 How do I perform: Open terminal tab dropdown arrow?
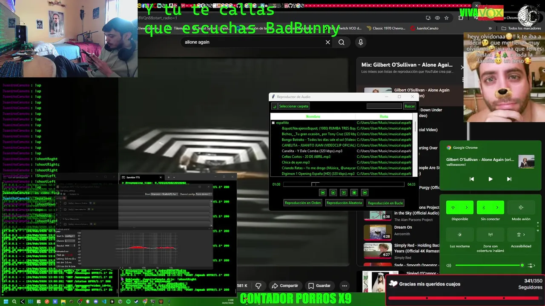click(174, 177)
